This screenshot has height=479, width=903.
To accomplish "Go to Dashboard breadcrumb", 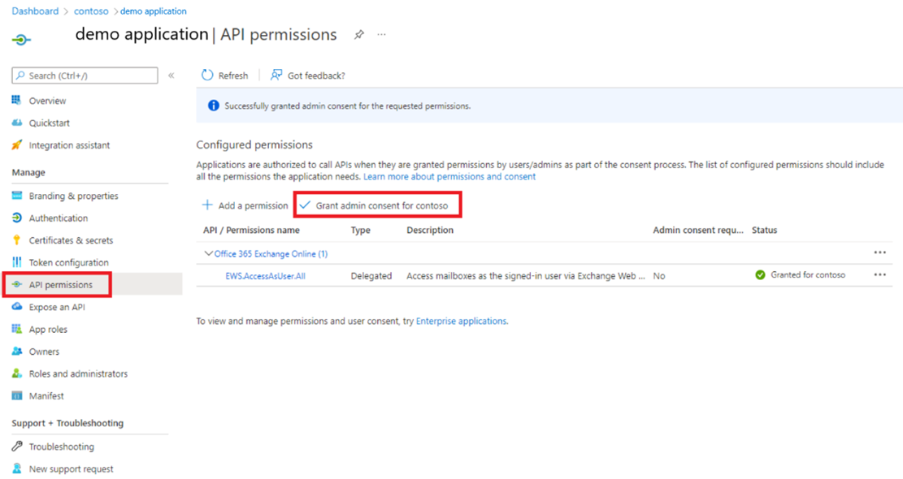I will coord(35,11).
